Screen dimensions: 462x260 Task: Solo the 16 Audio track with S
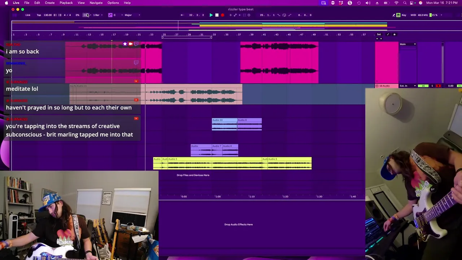click(x=432, y=86)
